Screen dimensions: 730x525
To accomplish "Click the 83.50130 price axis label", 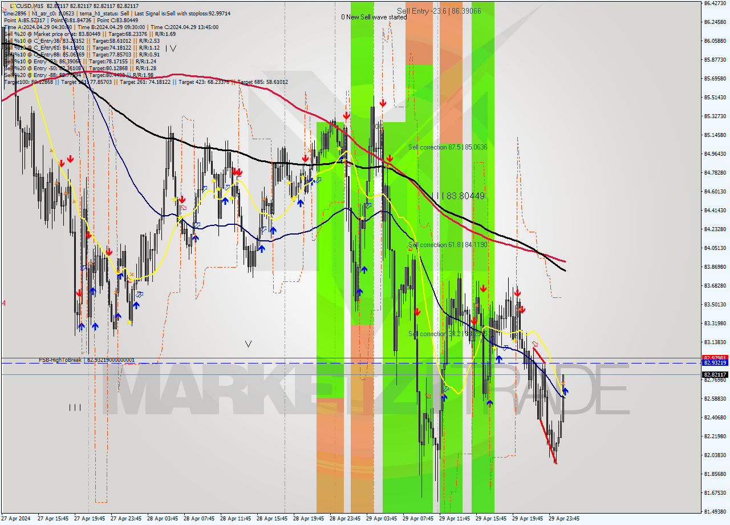I will coord(715,305).
